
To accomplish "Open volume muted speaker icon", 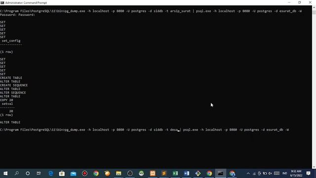I will 270,174.
